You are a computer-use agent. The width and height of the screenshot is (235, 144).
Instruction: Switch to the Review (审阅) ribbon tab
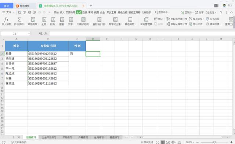coord(91,12)
